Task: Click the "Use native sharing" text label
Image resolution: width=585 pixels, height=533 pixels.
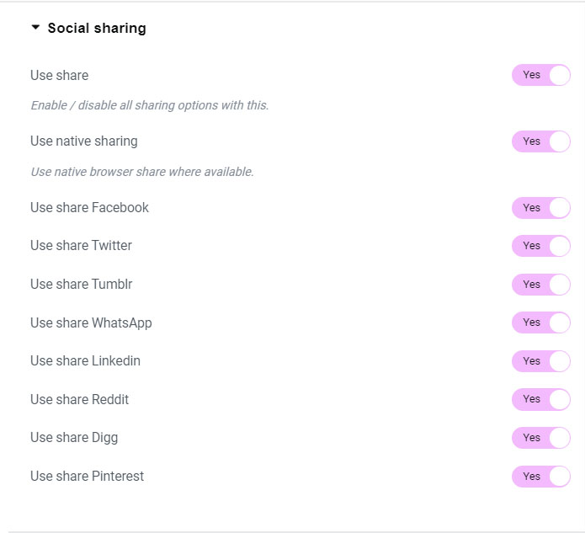Action: point(84,141)
